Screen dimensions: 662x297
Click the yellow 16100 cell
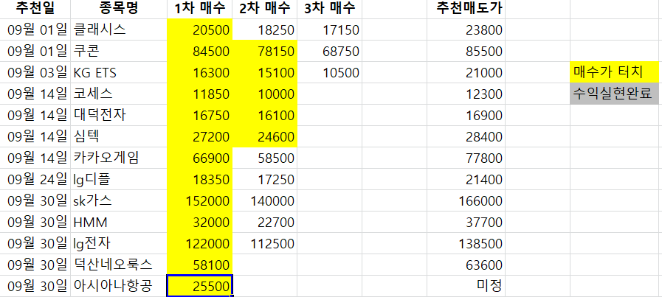[265, 115]
